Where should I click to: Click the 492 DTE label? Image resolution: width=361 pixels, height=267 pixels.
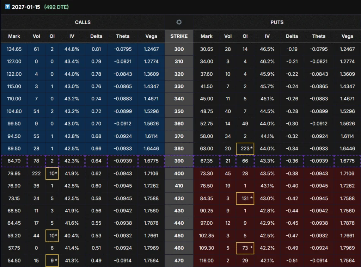pyautogui.click(x=56, y=7)
